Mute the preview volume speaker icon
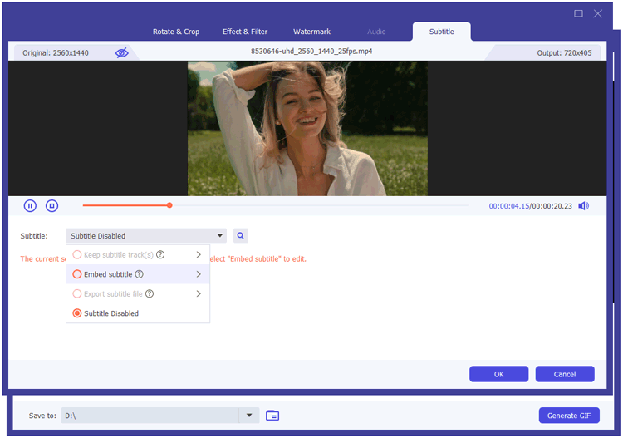The height and width of the screenshot is (438, 623). click(x=583, y=206)
